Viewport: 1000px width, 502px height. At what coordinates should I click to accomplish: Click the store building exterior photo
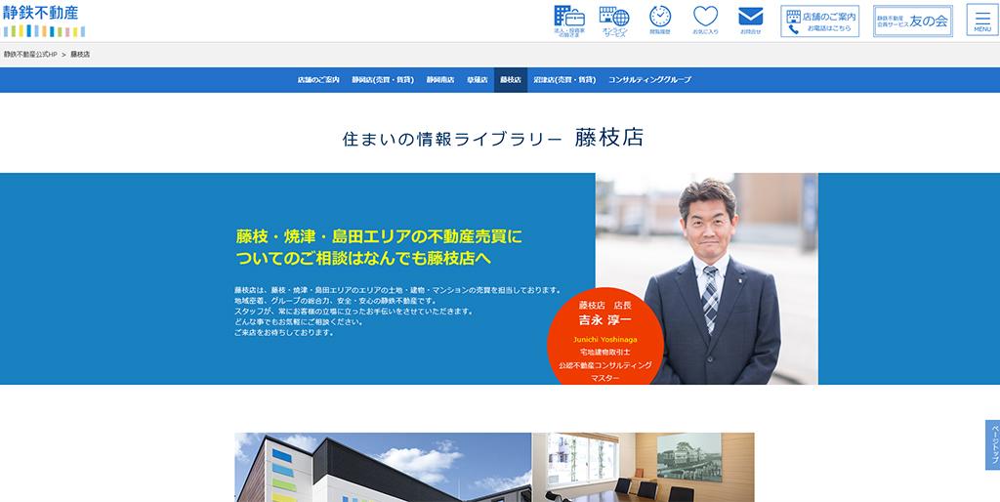click(383, 467)
